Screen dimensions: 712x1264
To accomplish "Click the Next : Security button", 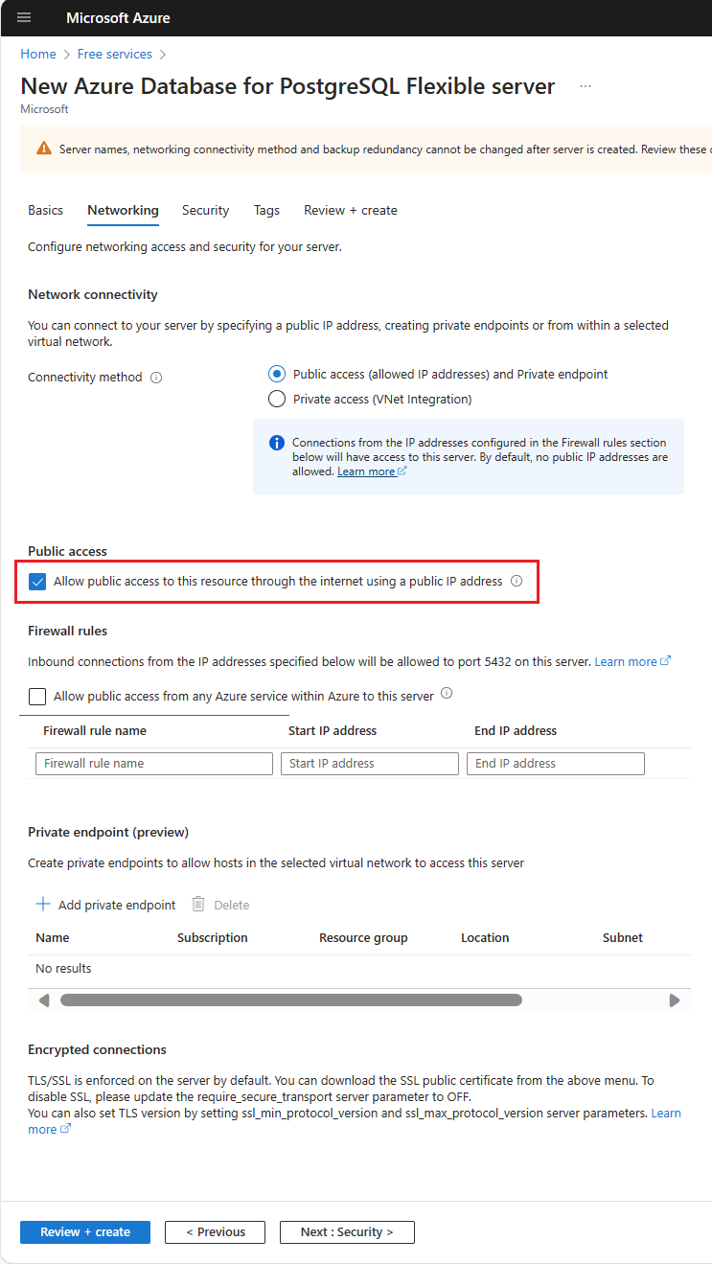I will [347, 1231].
